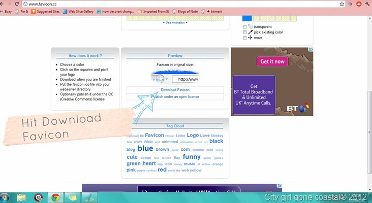Bookmark this page with the star icon
The width and height of the screenshot is (372, 203).
click(342, 4)
